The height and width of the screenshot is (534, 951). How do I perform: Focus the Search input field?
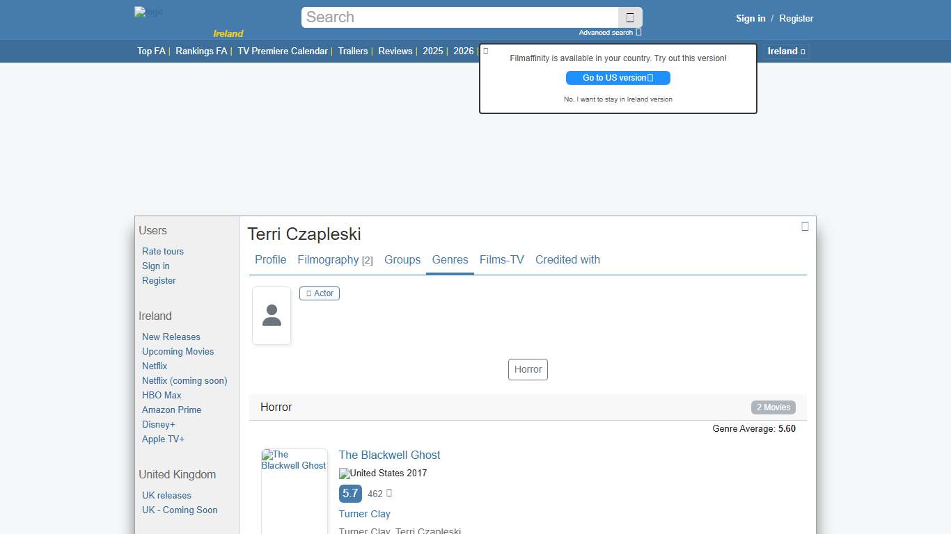click(459, 17)
